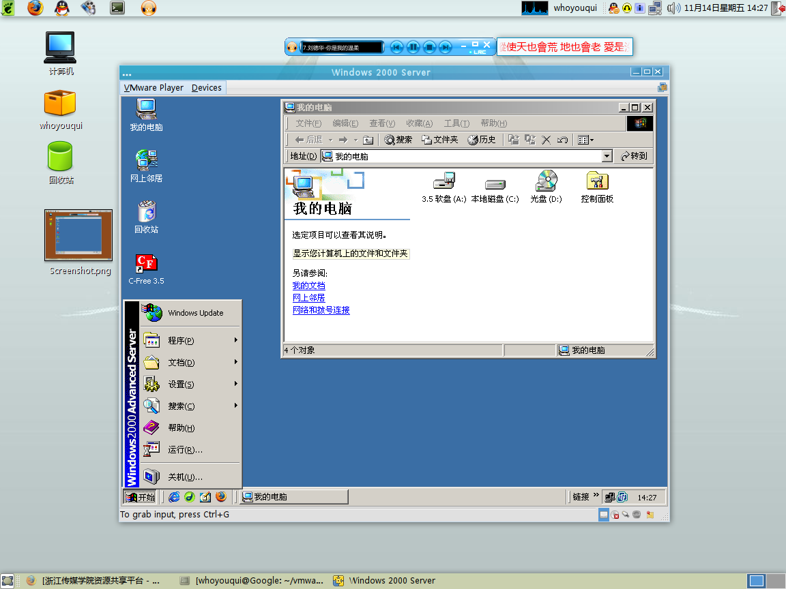Launch Firefox from Windows quick launch
The image size is (786, 589).
[221, 497]
